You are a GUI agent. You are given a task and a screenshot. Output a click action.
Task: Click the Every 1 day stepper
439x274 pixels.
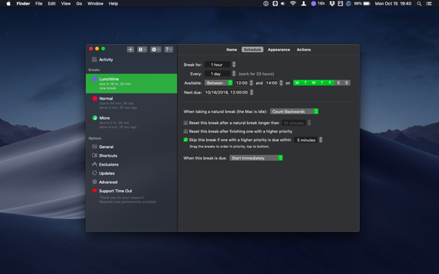[x=233, y=74]
